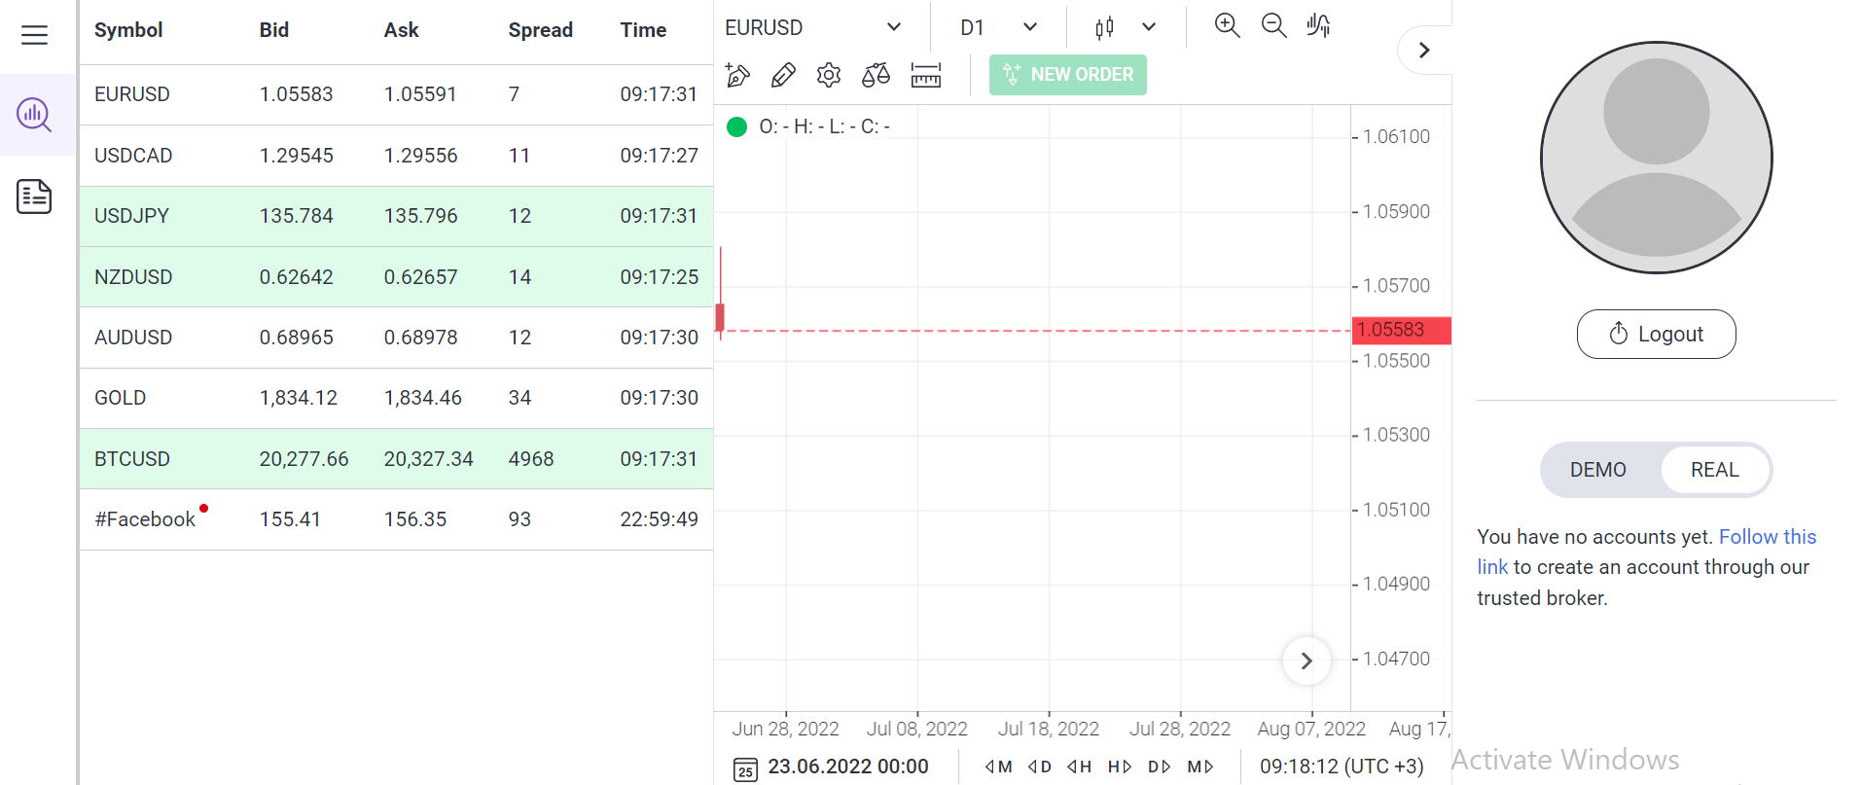Step forward one month
This screenshot has width=1861, height=785.
(x=1200, y=767)
